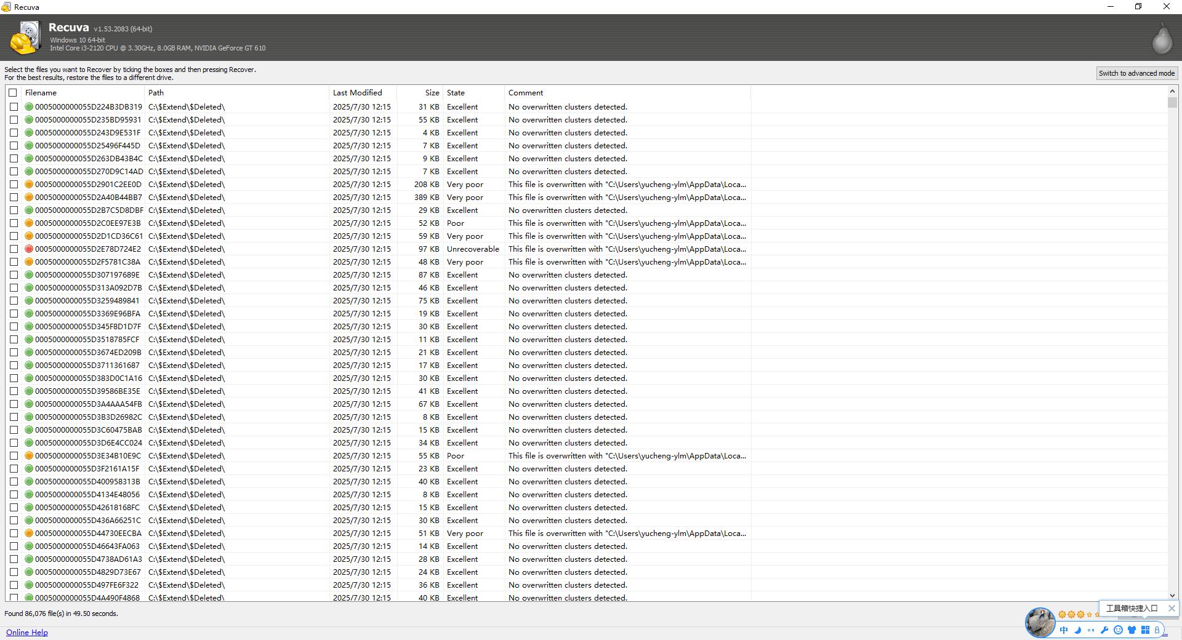Screen dimensions: 1182x640
Task: Select the filename 0005000000055D3369E96BFA
Action: (x=87, y=313)
